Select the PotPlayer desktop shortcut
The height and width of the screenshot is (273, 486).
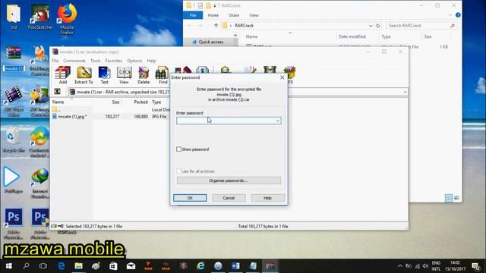pyautogui.click(x=13, y=180)
